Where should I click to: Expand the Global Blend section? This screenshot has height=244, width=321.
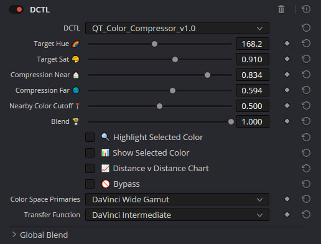tap(14, 235)
